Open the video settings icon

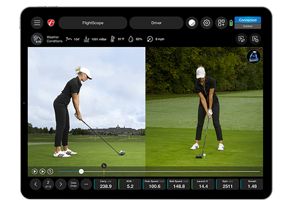(255, 39)
